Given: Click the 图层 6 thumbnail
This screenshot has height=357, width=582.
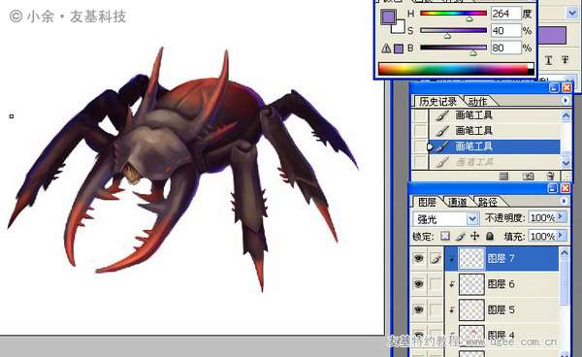Looking at the screenshot, I should coord(471,284).
